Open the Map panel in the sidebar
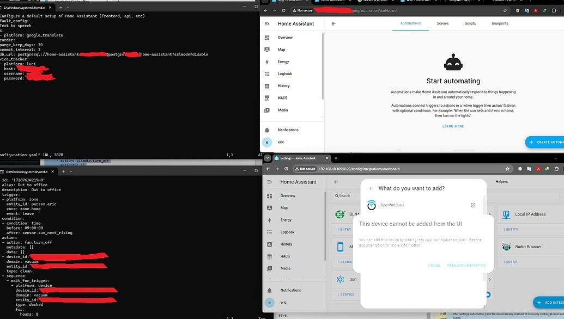The height and width of the screenshot is (319, 564). pos(270,207)
